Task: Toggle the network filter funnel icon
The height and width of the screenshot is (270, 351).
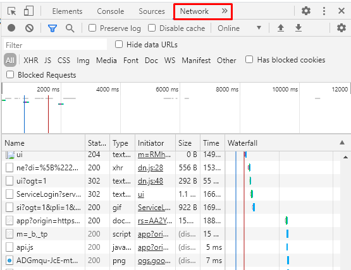Action: click(52, 28)
